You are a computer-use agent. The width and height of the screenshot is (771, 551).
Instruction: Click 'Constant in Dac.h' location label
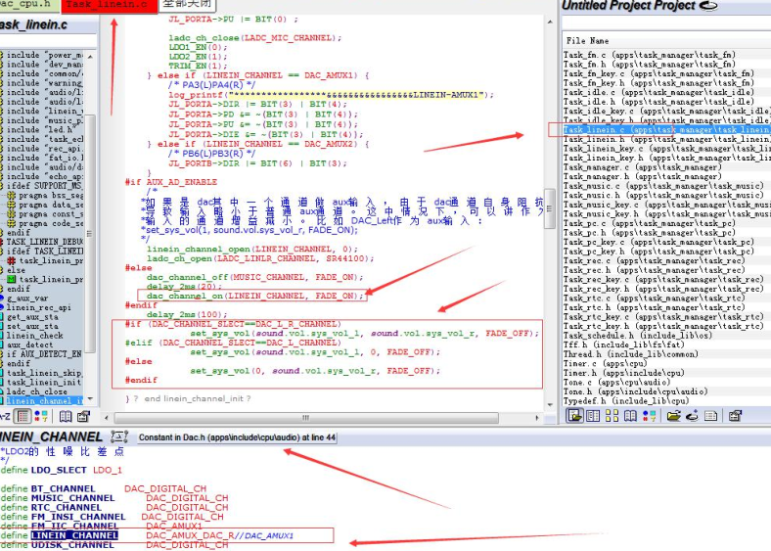click(x=237, y=437)
